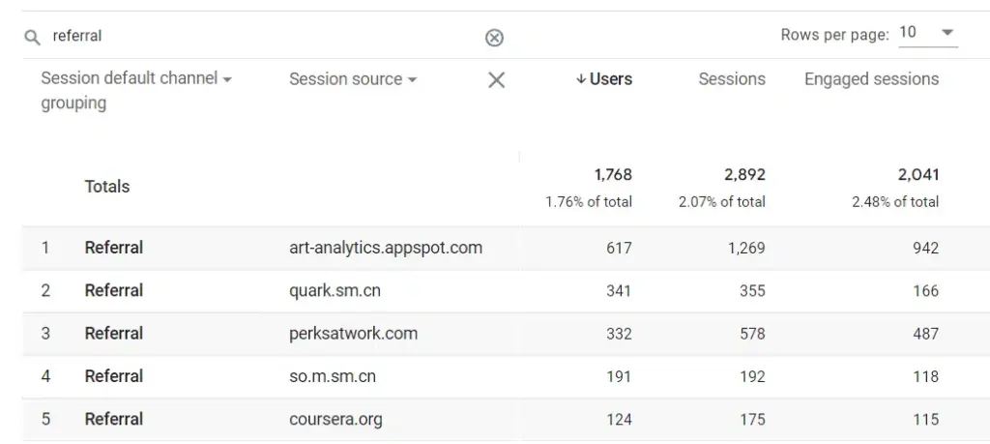Clear the referral search filter

pyautogui.click(x=494, y=38)
